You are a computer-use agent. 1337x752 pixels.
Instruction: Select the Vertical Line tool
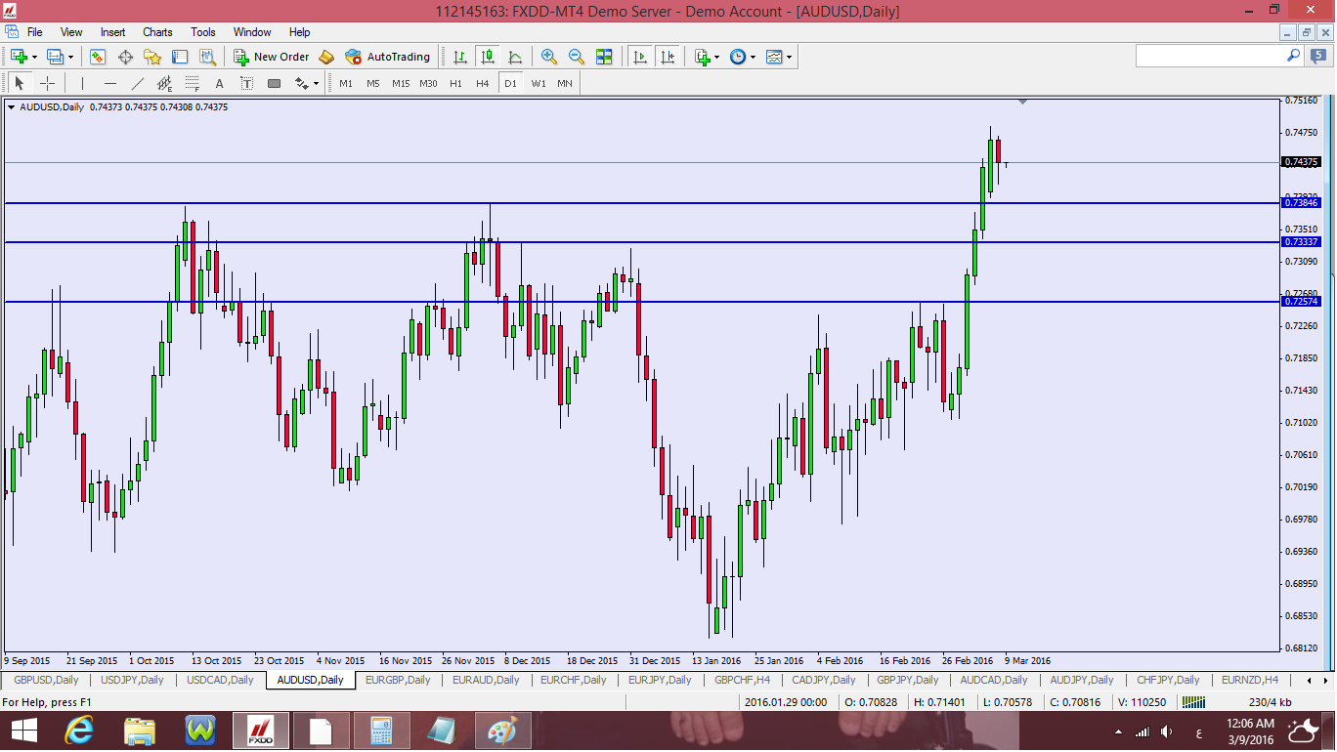coord(82,83)
